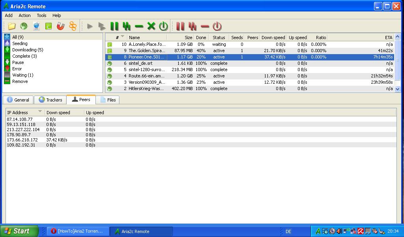Click the orange metalink toolbar icon
This screenshot has height=237, width=404.
click(x=73, y=26)
